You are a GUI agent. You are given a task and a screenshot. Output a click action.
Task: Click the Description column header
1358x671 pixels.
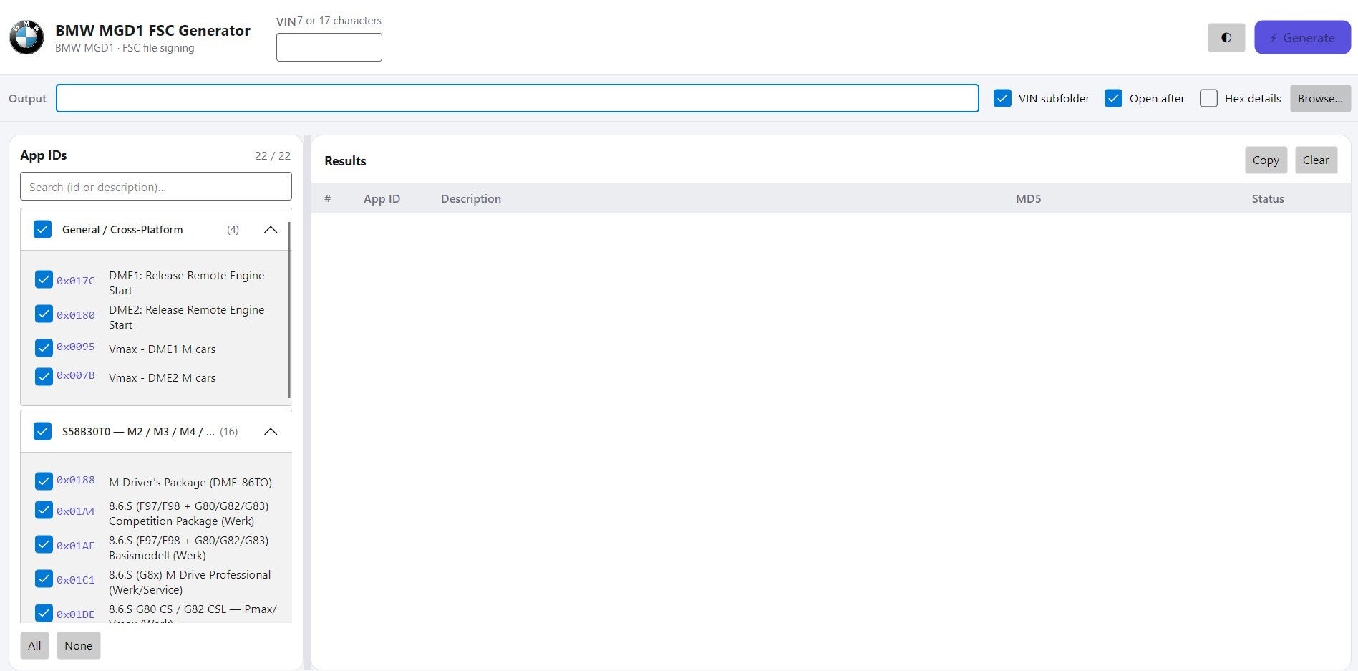coord(471,198)
